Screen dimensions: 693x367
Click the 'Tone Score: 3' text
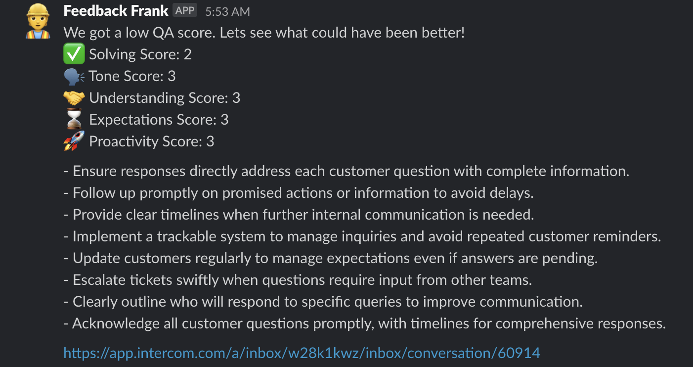point(132,76)
